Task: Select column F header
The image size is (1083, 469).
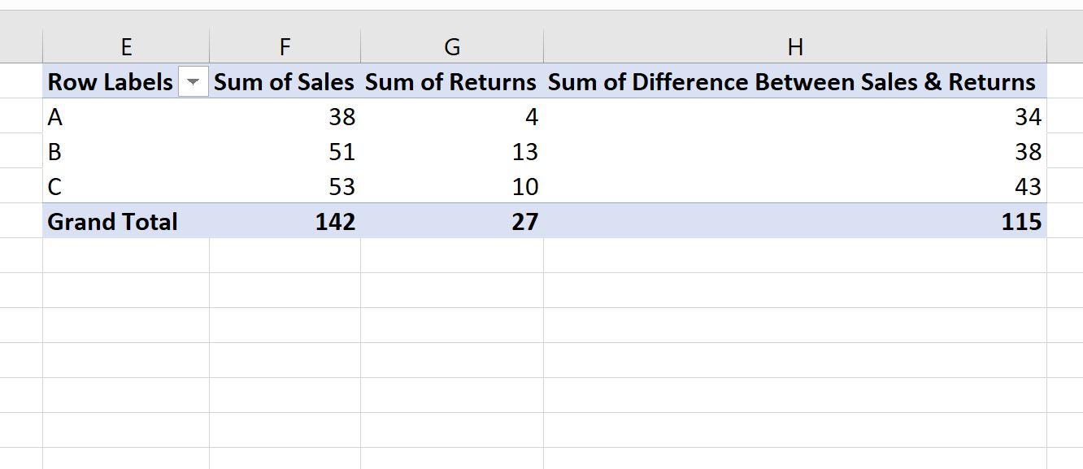Action: pos(285,47)
